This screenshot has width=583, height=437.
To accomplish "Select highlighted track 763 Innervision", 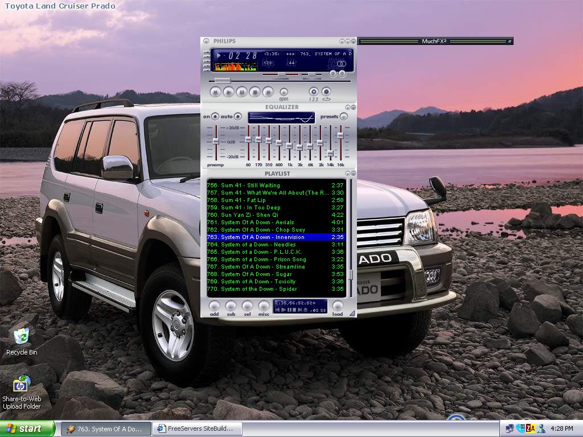I will [x=276, y=237].
